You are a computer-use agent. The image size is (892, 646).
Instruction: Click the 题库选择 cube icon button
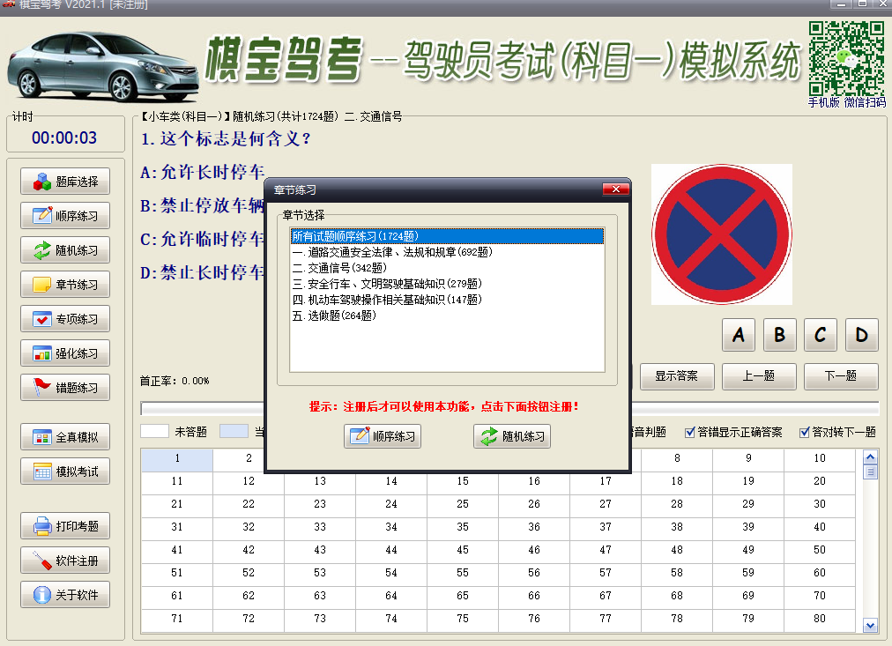tap(66, 182)
